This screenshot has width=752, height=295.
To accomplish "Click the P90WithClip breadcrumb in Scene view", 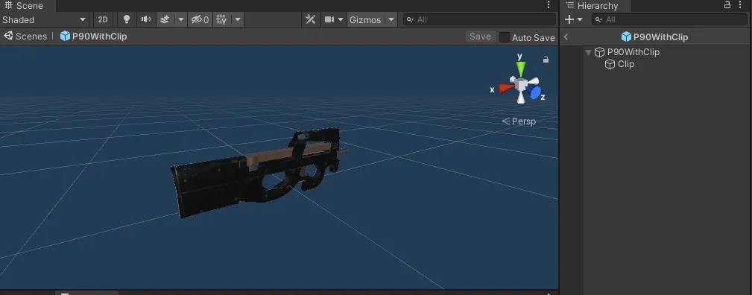I will click(93, 37).
